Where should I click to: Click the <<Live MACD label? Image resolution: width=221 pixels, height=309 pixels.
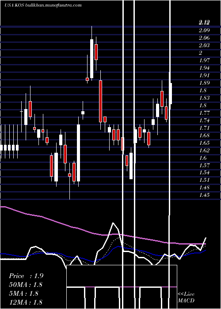pos(186,298)
